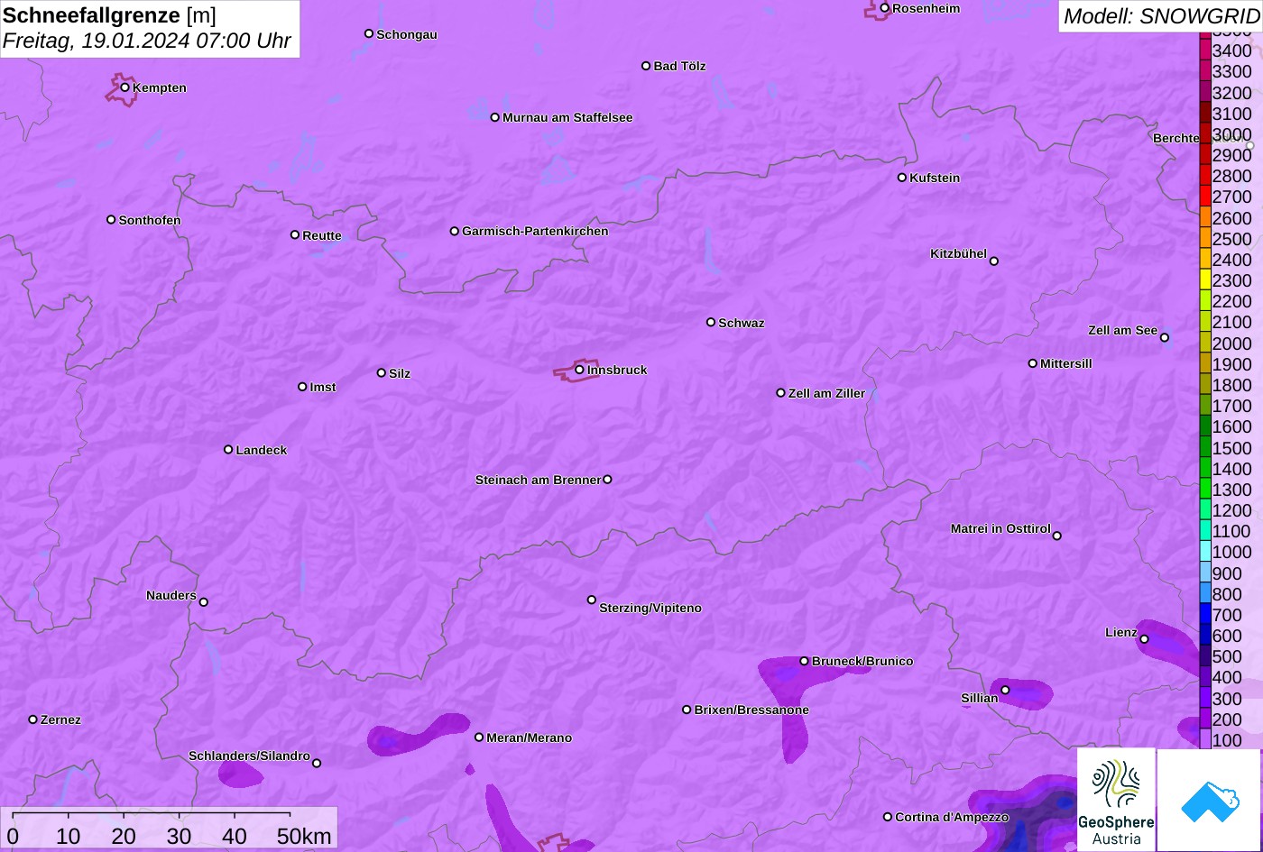Click the 700 m blue legend swatch

[x=1205, y=615]
